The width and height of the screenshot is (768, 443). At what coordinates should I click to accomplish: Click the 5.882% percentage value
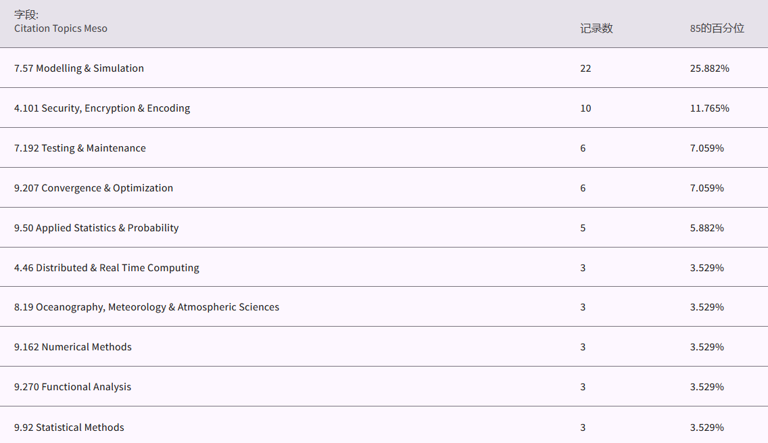point(706,228)
